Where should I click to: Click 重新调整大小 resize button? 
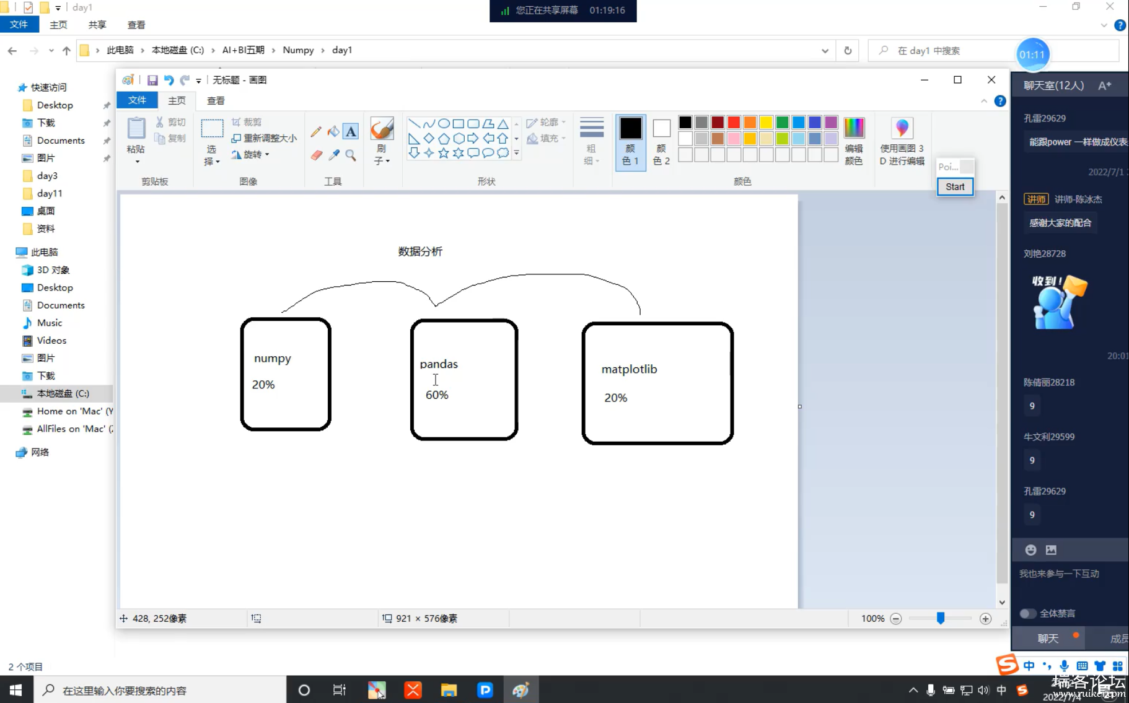coord(264,138)
